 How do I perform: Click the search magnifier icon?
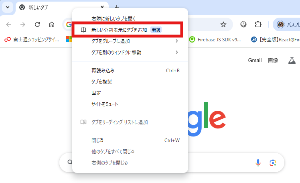tap(70, 162)
